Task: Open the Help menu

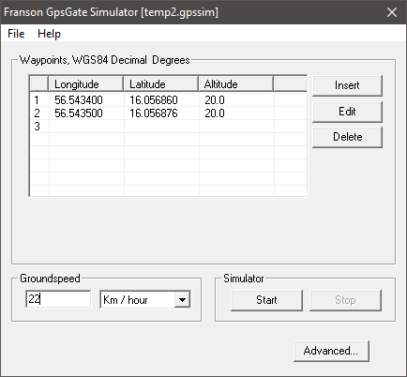Action: [49, 34]
